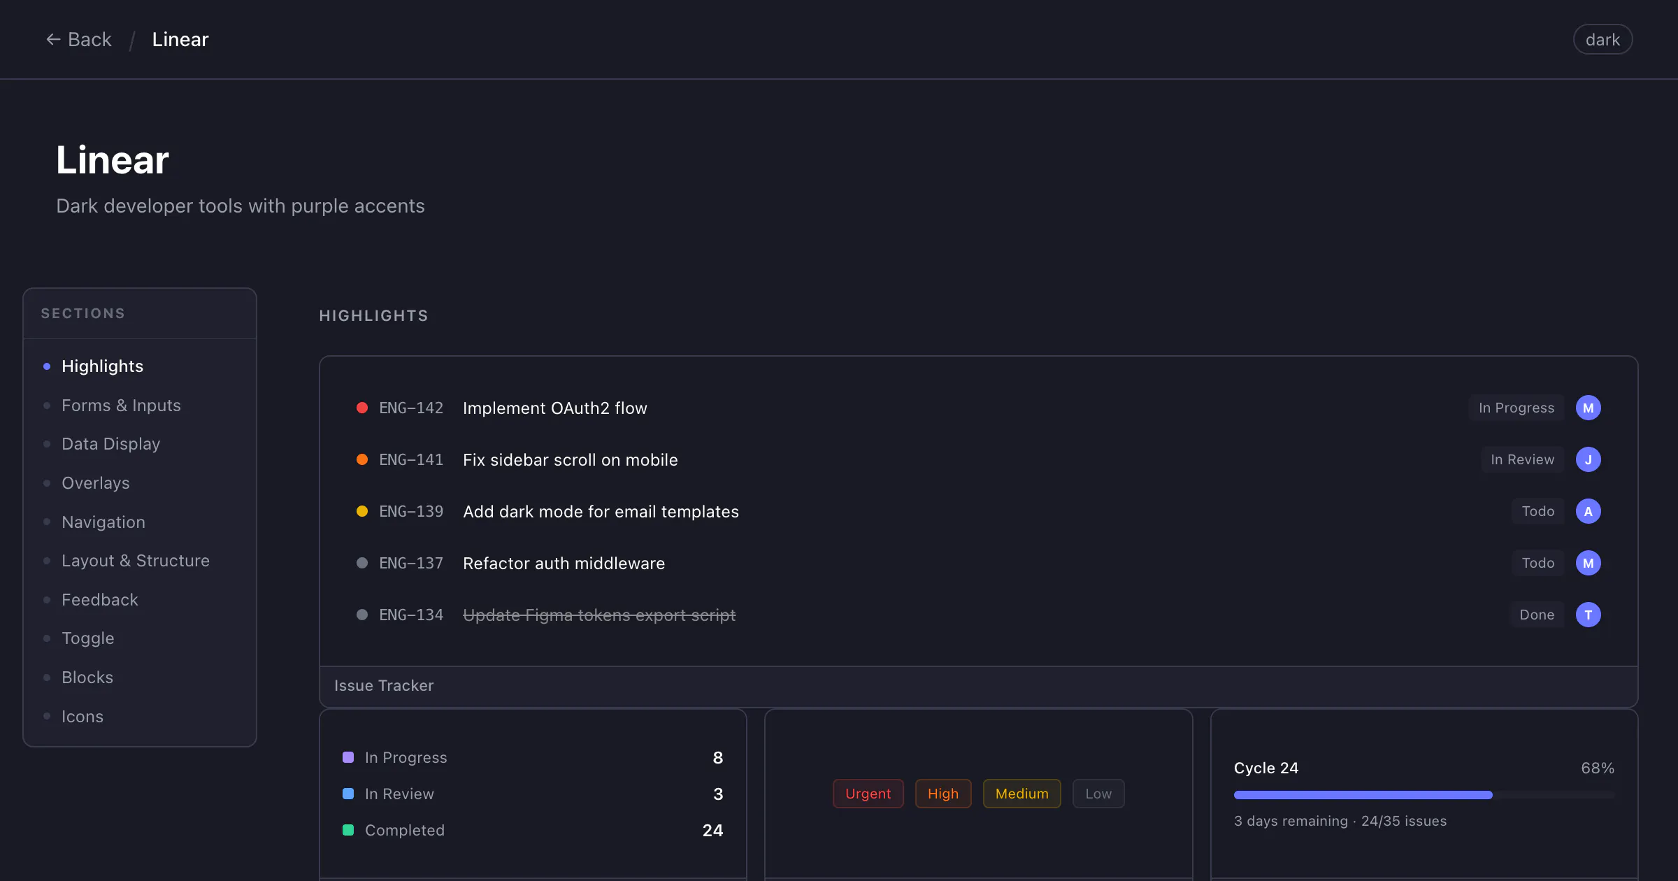Open the Highlights section in sidebar
Viewport: 1678px width, 881px height.
pos(102,366)
